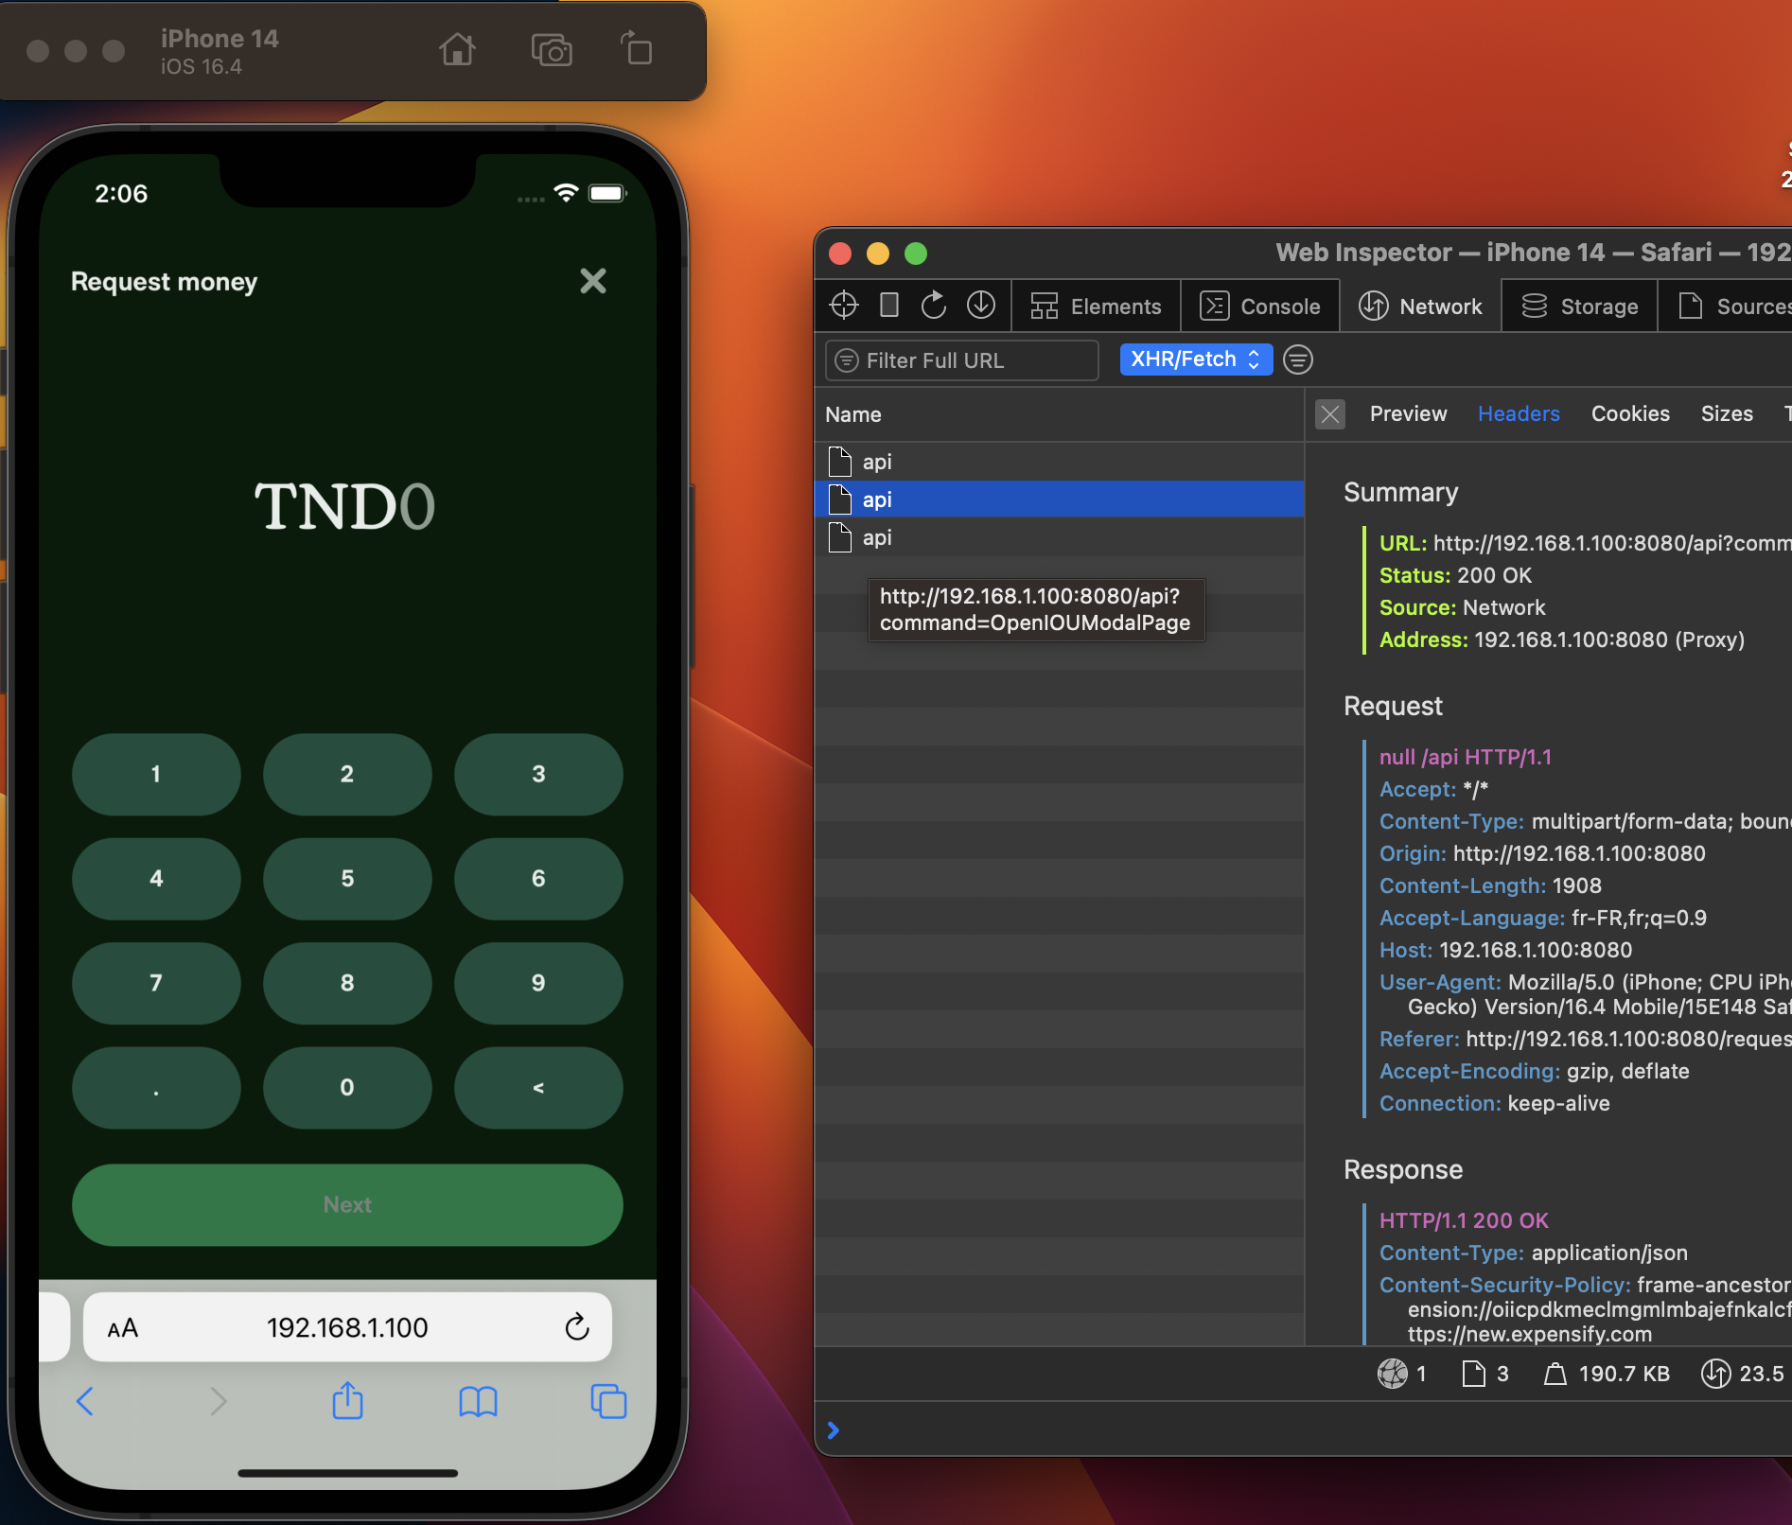The image size is (1792, 1525).
Task: Click the download Web Archive icon
Action: click(981, 305)
